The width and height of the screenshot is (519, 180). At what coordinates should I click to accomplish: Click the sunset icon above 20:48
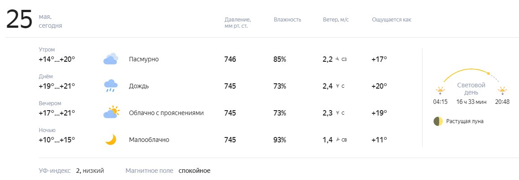click(x=502, y=91)
